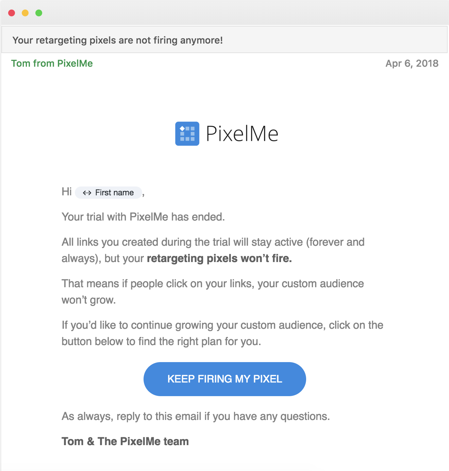Click the All links you created paragraph
This screenshot has width=449, height=471.
[213, 250]
